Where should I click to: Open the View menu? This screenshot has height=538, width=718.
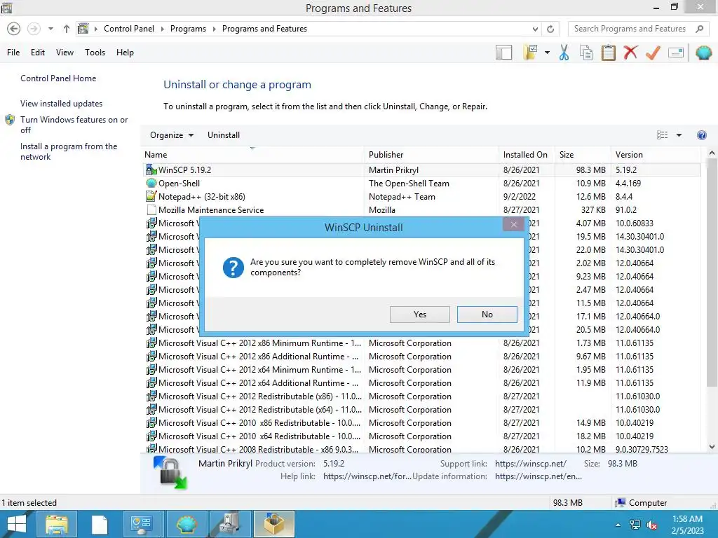[65, 53]
